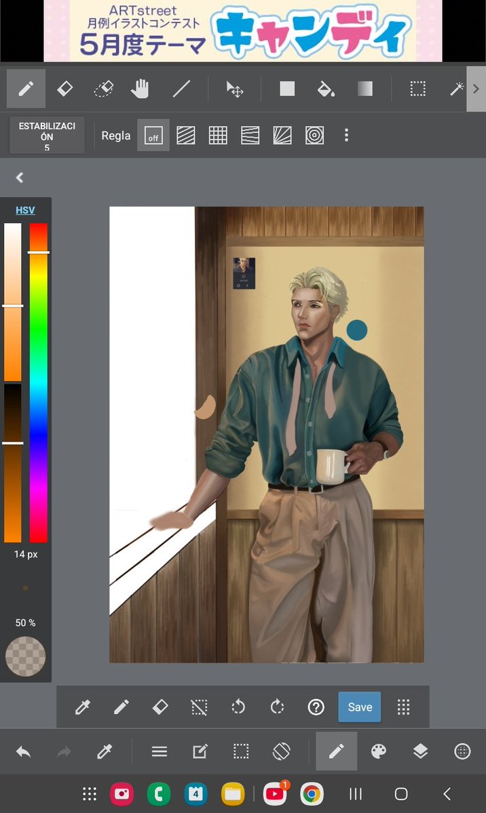486x813 pixels.
Task: Select the eraser tool in top toolbar
Action: (x=65, y=89)
